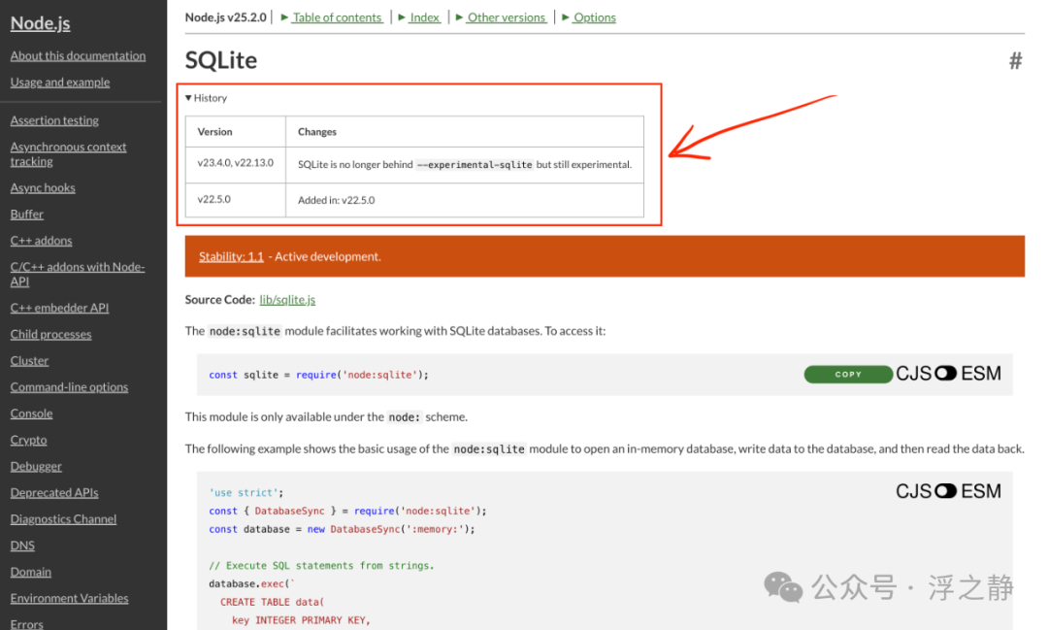Copy the require code snippet
This screenshot has width=1048, height=630.
(x=848, y=375)
